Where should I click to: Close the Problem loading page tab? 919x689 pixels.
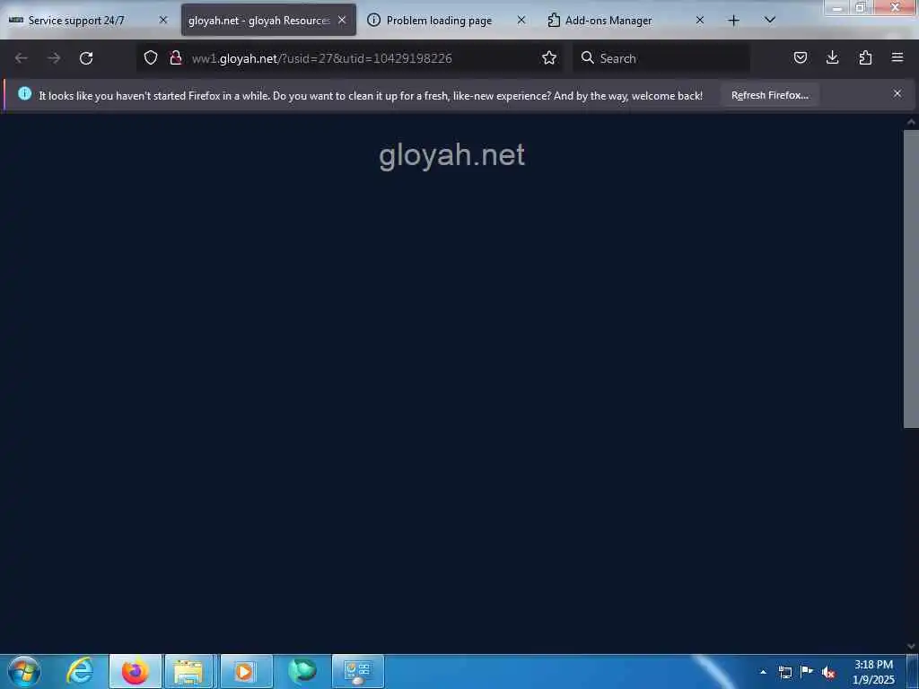coord(521,20)
